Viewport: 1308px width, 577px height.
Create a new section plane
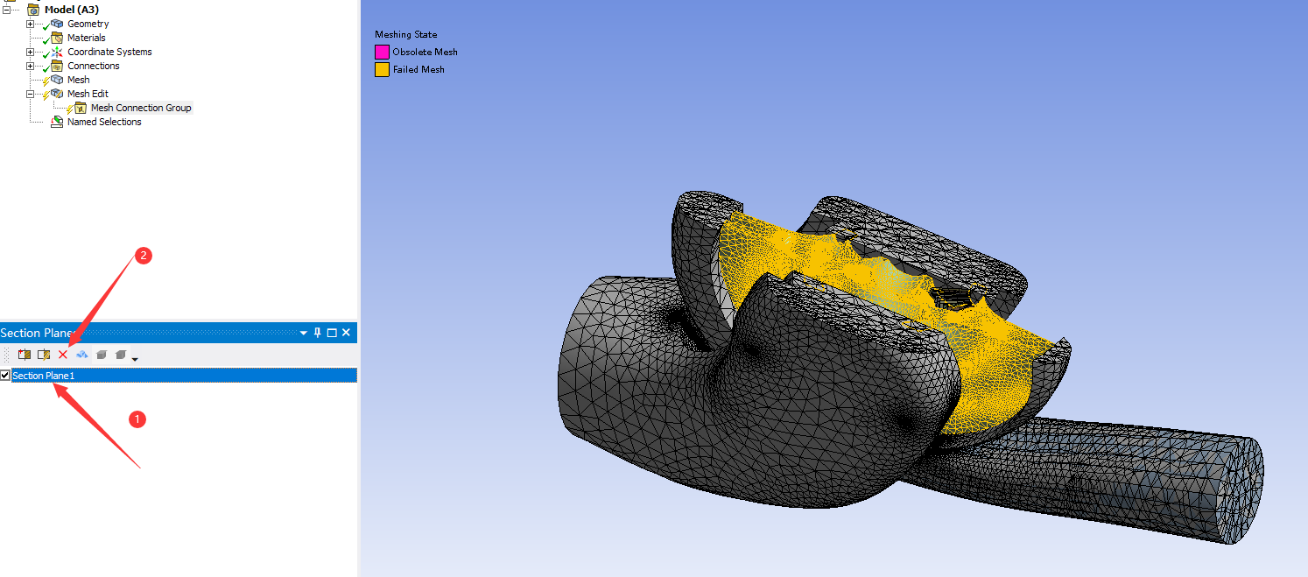tap(26, 355)
